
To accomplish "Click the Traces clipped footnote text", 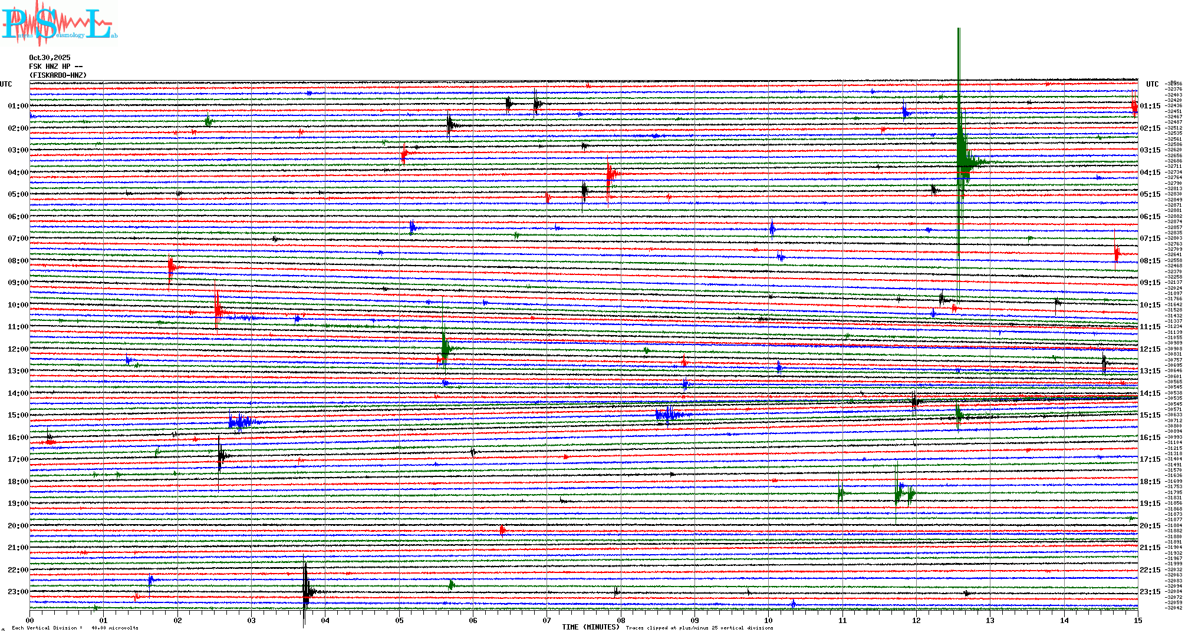I will pos(699,628).
